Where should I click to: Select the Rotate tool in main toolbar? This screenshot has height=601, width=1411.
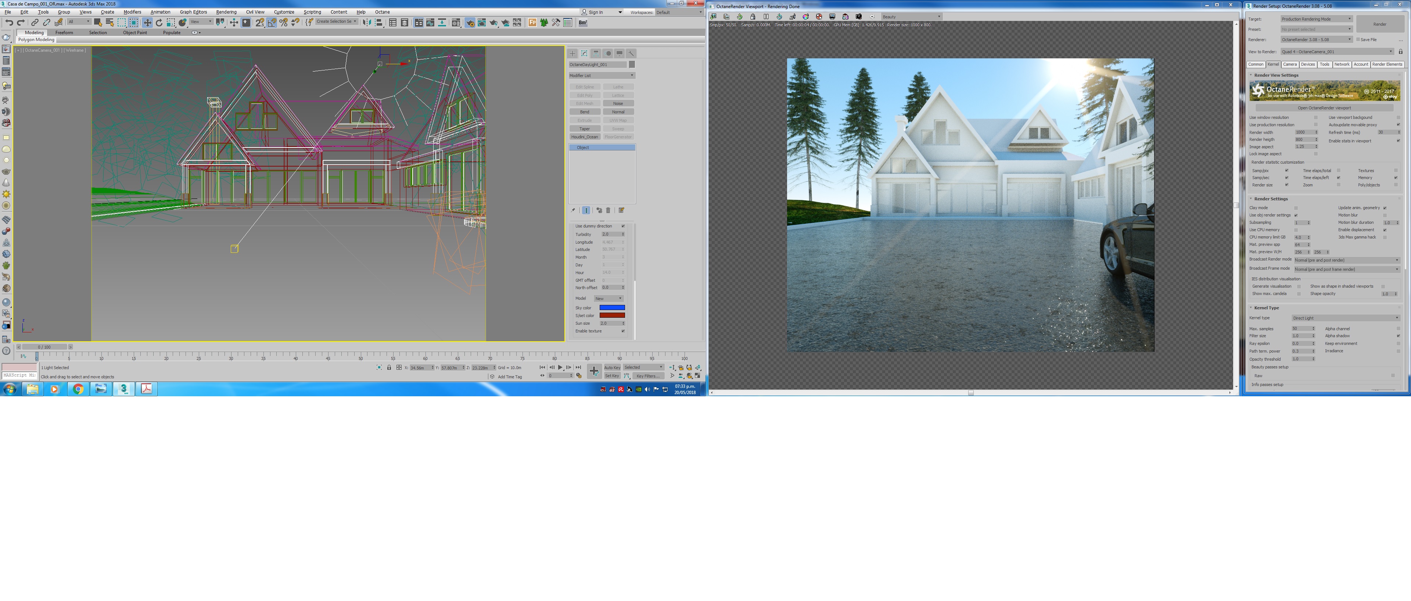pos(159,22)
